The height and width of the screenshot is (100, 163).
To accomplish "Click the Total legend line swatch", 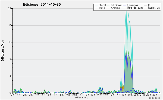I will click(96, 5).
